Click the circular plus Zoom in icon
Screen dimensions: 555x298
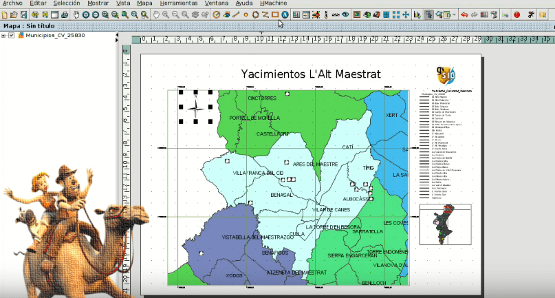tap(86, 14)
